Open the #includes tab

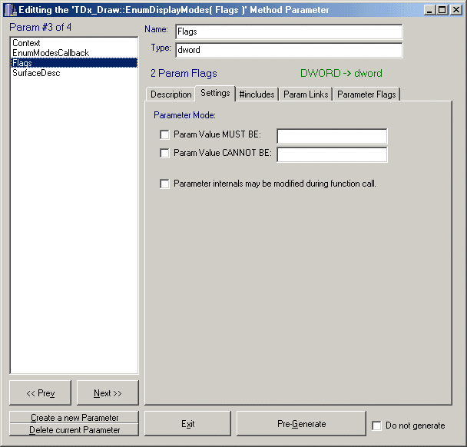click(x=257, y=94)
